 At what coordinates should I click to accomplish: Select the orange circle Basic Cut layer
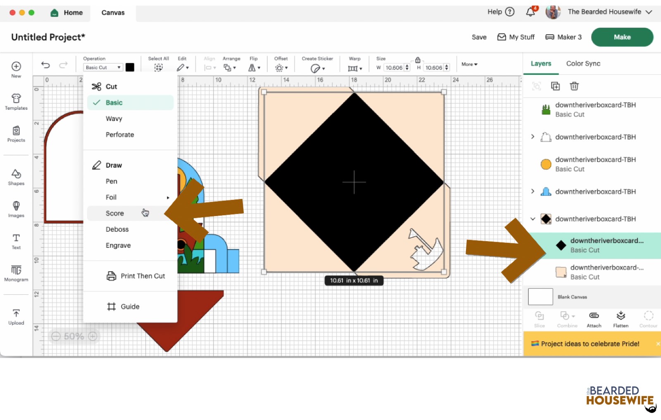click(592, 164)
